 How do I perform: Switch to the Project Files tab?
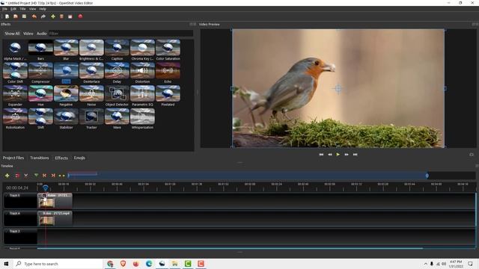(x=13, y=158)
